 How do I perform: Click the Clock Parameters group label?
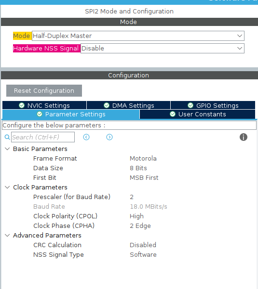point(40,187)
